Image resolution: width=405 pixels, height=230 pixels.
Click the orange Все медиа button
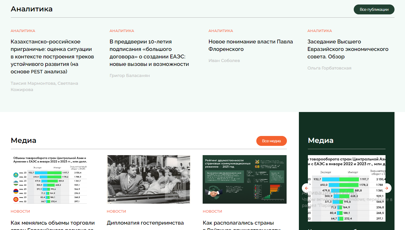click(x=271, y=141)
